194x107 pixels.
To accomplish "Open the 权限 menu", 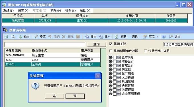I will click(56, 11).
